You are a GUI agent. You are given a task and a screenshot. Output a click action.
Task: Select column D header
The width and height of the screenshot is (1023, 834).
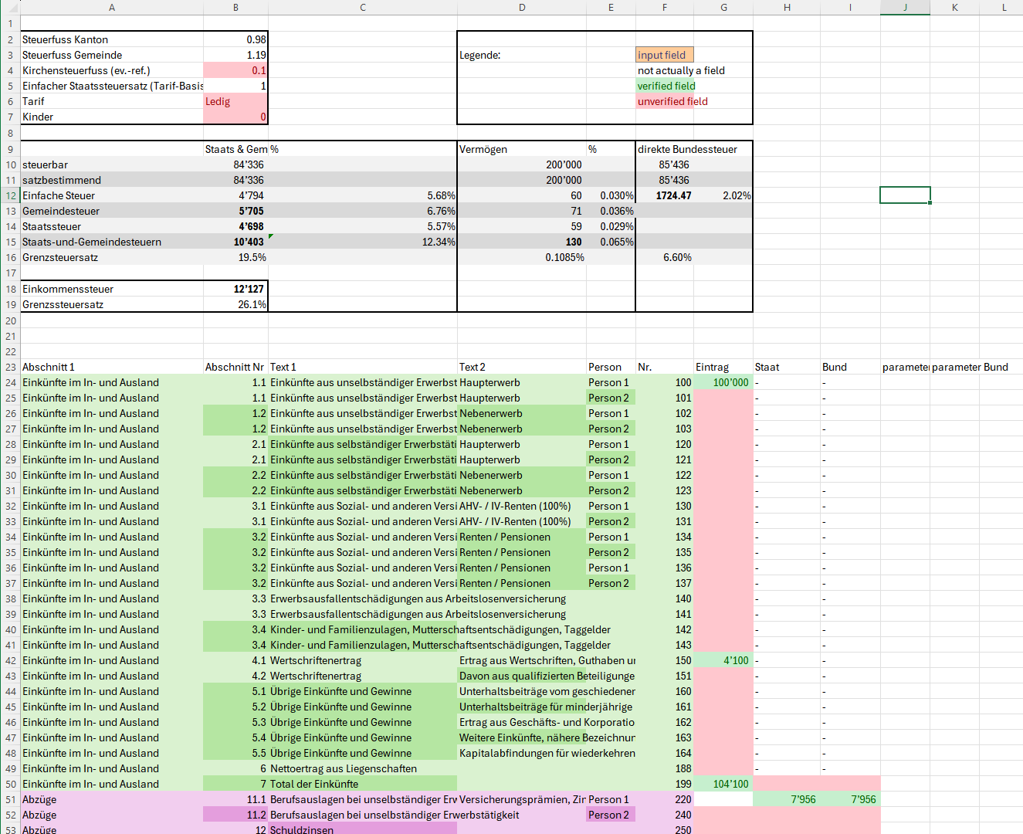coord(522,7)
